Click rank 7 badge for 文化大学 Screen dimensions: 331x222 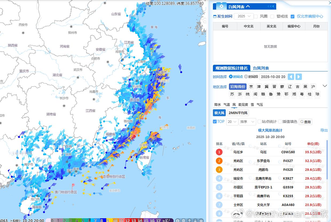pos(219,205)
